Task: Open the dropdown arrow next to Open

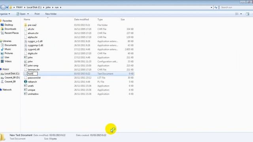Action: pyautogui.click(x=28, y=14)
